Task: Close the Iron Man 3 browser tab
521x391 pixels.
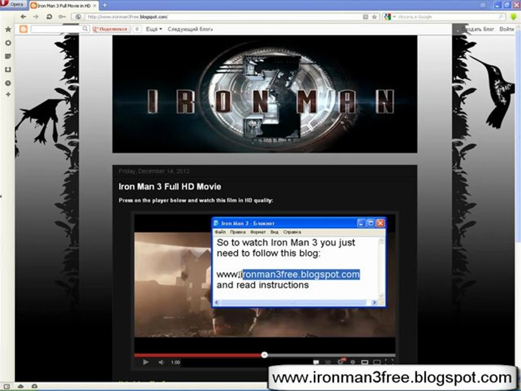Action: (94, 5)
